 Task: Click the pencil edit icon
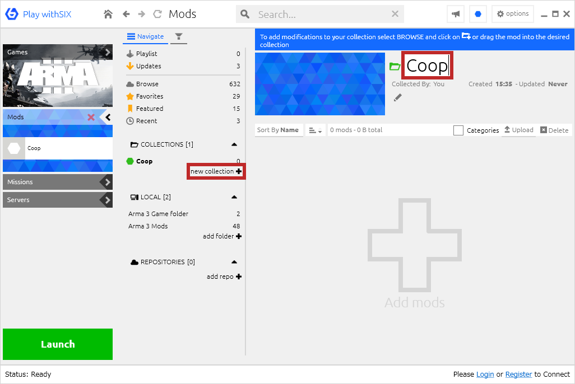[397, 97]
